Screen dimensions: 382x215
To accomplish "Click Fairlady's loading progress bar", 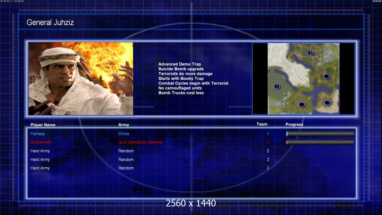I will pos(320,134).
